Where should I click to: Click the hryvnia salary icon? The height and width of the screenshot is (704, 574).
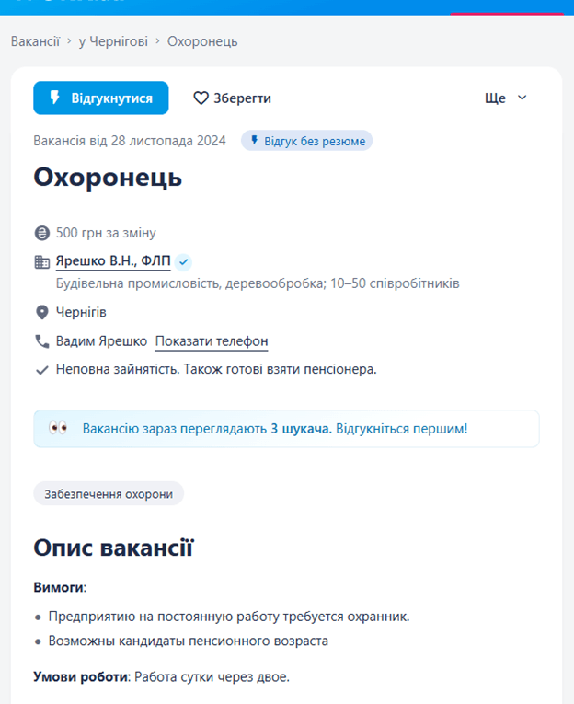point(41,233)
